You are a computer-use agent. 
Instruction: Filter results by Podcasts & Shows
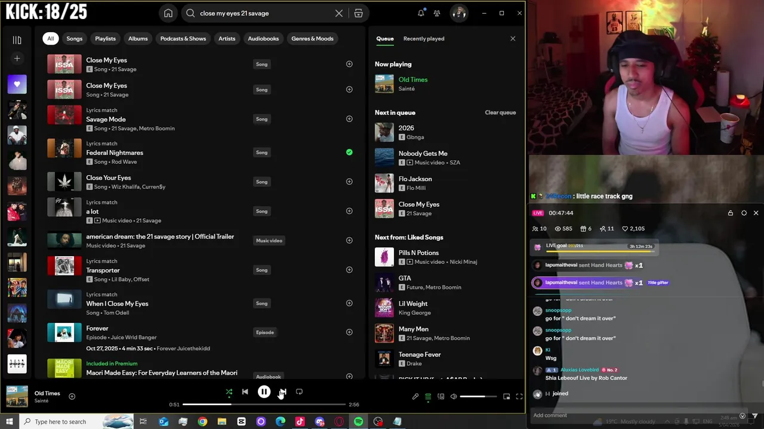pos(183,39)
